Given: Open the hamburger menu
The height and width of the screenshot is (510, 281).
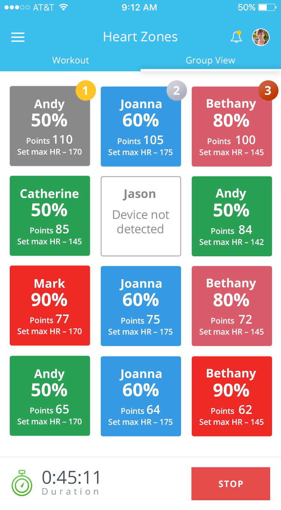Looking at the screenshot, I should (18, 37).
